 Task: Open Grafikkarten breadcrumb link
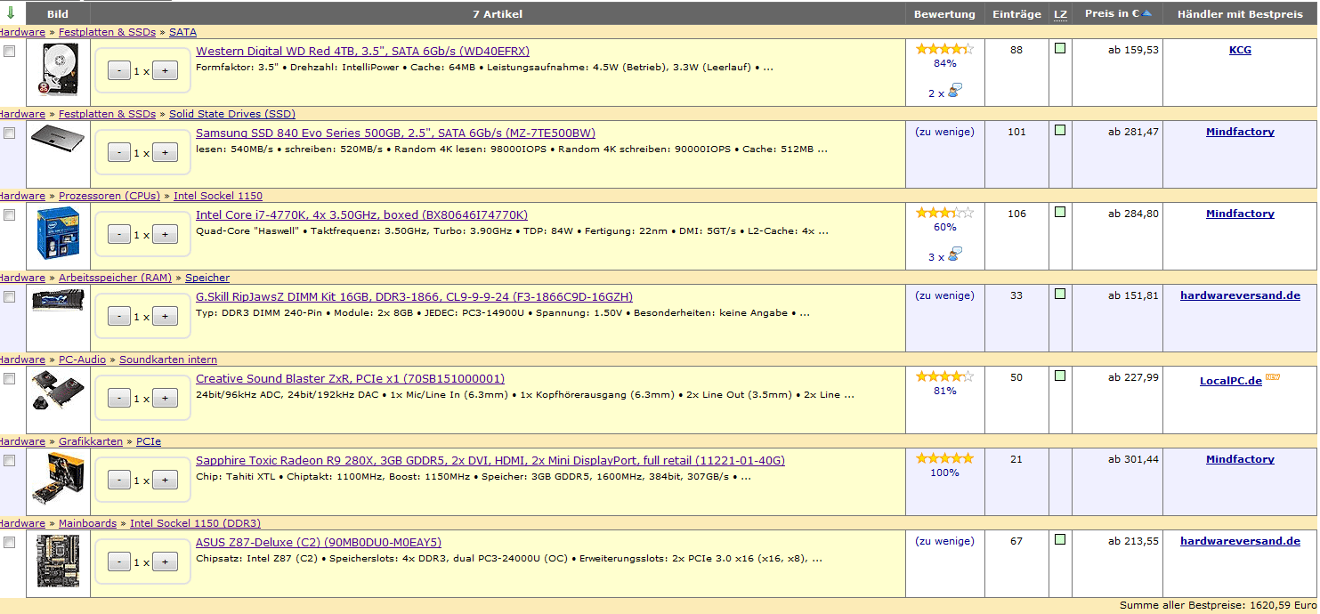click(x=91, y=441)
